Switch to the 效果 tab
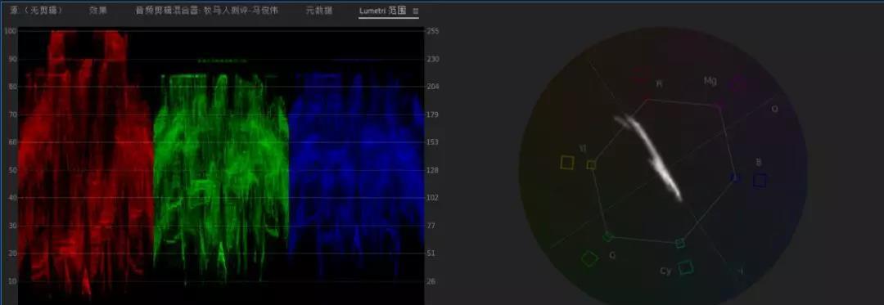The height and width of the screenshot is (305, 884). [x=98, y=11]
